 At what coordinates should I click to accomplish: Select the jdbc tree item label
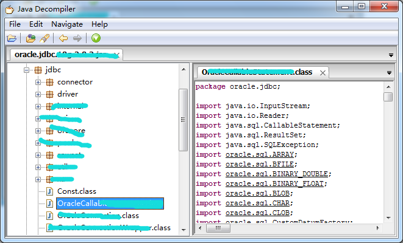coord(53,70)
